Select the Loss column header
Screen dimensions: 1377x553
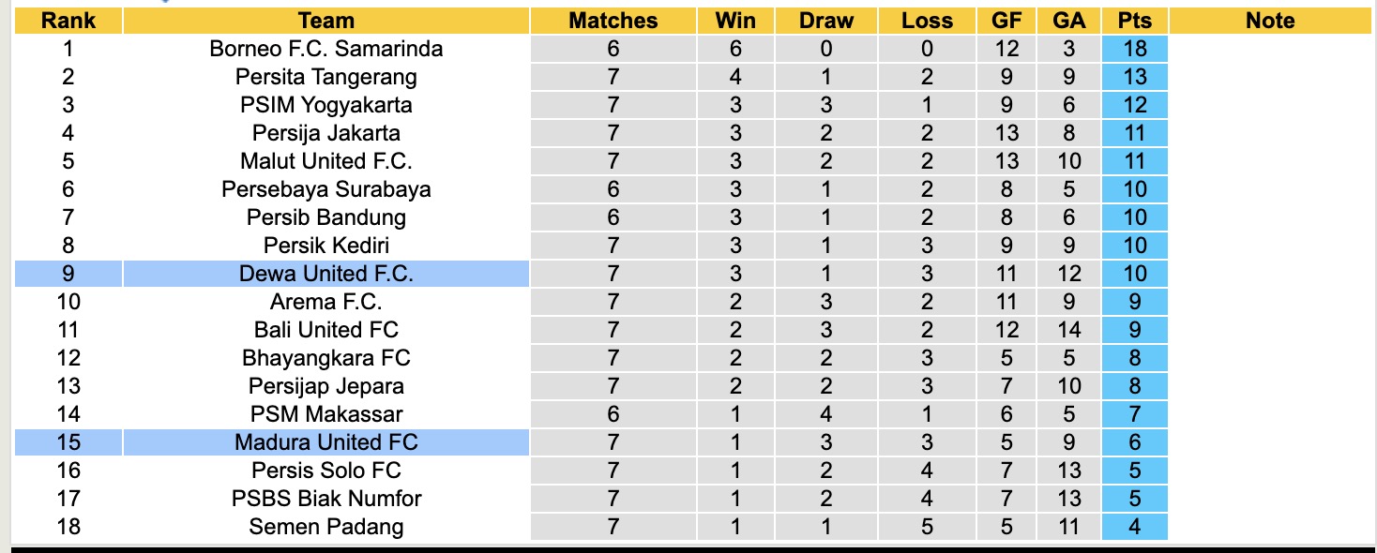(x=927, y=21)
